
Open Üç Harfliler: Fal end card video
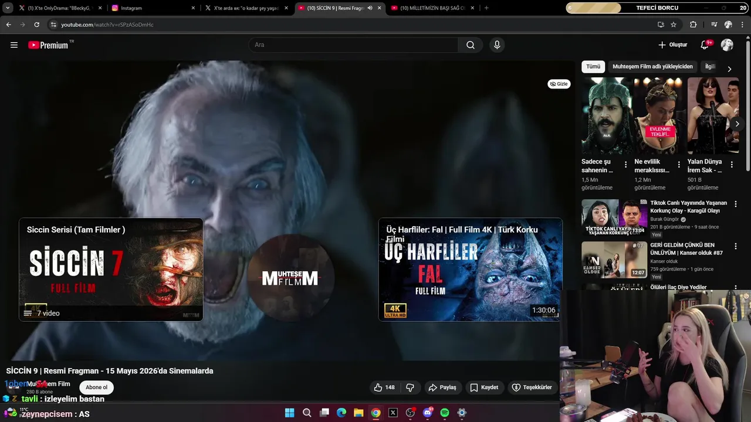[471, 270]
